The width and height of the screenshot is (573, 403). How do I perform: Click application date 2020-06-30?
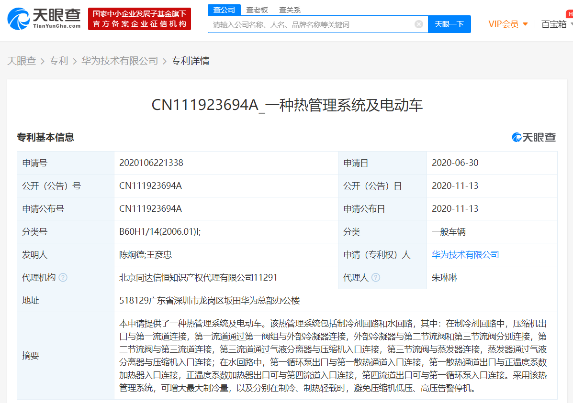[455, 163]
